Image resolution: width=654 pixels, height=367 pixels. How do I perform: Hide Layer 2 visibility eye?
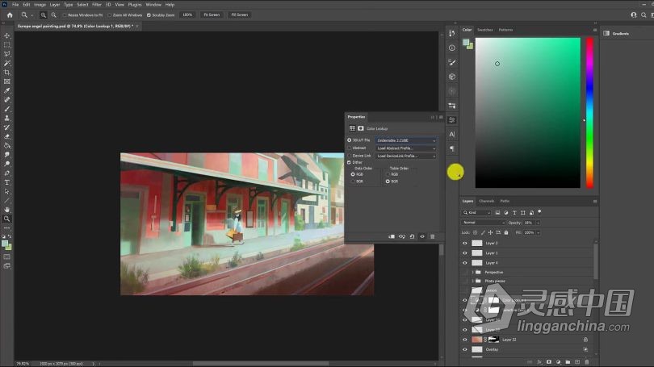465,243
